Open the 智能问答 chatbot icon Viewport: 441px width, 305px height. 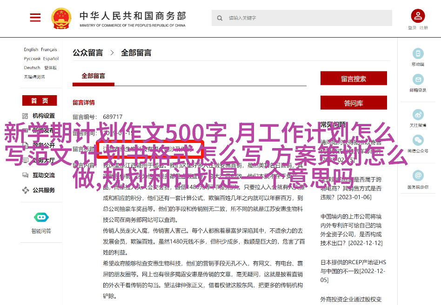click(x=41, y=217)
